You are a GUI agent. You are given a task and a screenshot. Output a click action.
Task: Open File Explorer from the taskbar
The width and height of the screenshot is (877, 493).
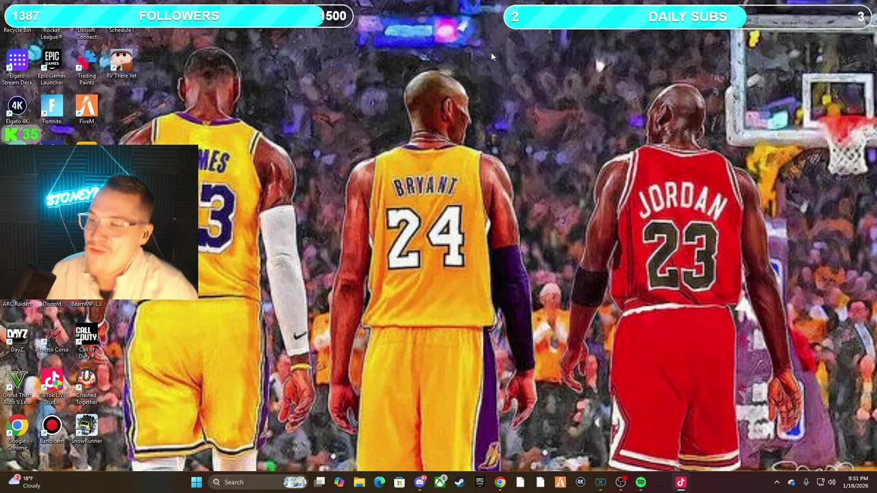[359, 482]
